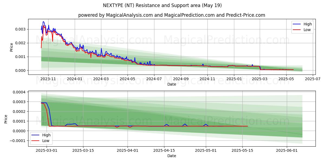Image resolution: width=325 pixels, height=162 pixels.
Task: Click the 'Price' y-axis title of the bottom chart
Action: 6,119
